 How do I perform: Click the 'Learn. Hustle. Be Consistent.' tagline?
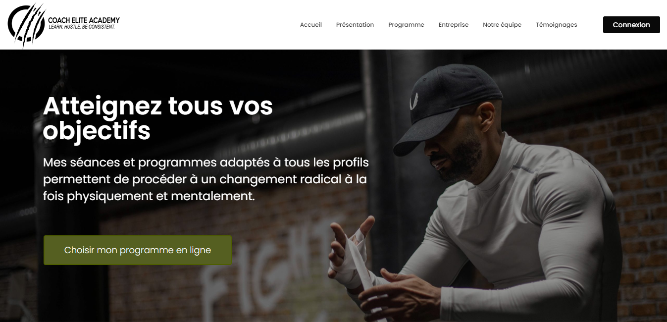coord(82,27)
